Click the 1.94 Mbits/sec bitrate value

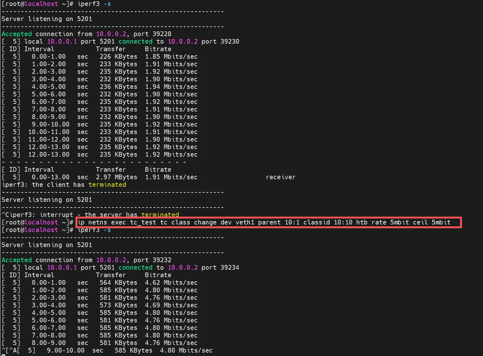[171, 87]
